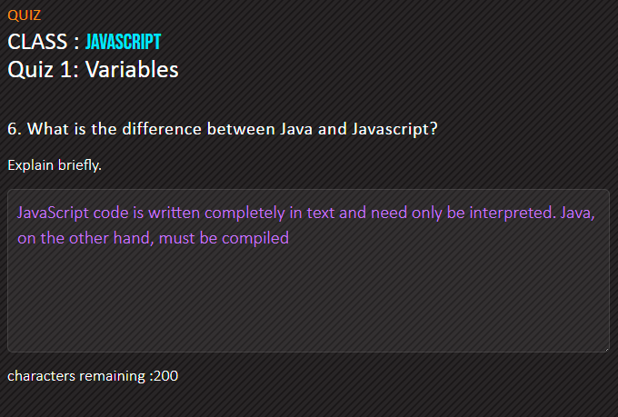Click the number 200 in the counter
The width and height of the screenshot is (618, 417).
click(166, 375)
